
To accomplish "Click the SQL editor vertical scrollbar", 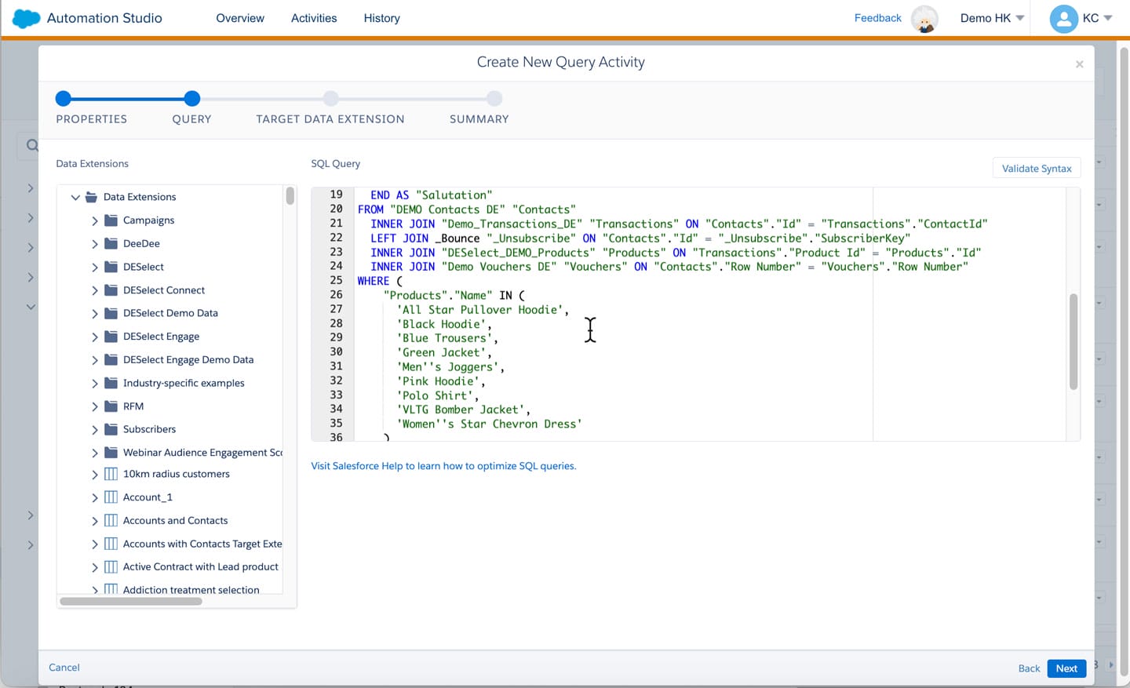I will 1073,339.
